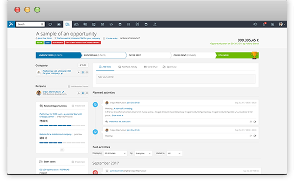Select the Offer Sent pipeline stage
Viewport: 294px width, 196px height.
pos(148,55)
